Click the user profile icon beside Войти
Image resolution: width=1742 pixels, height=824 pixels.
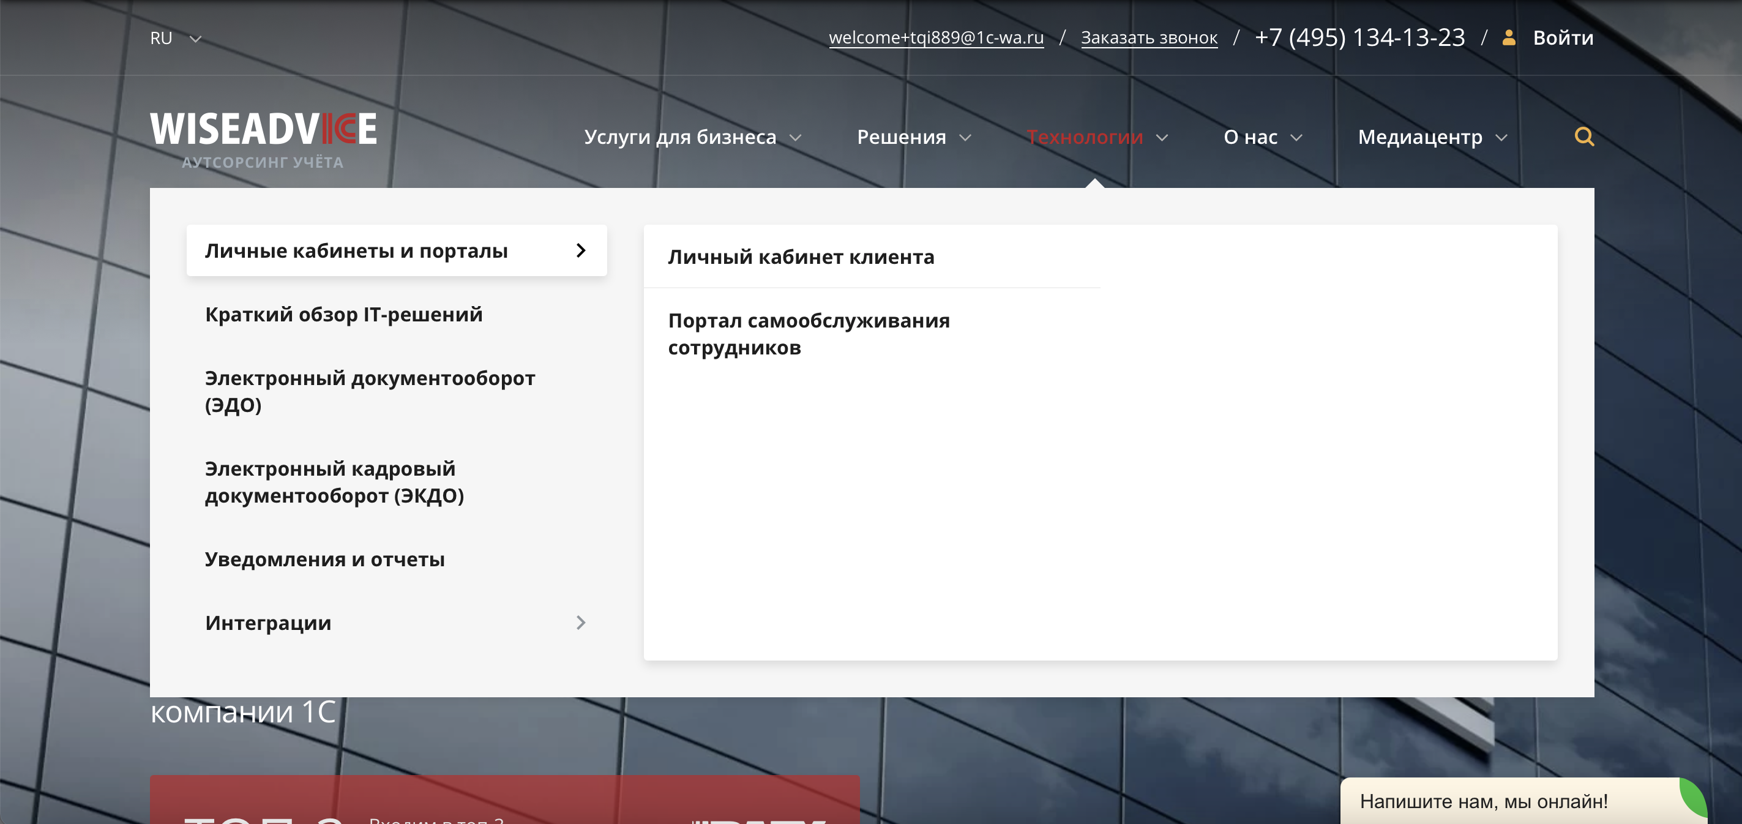1509,38
